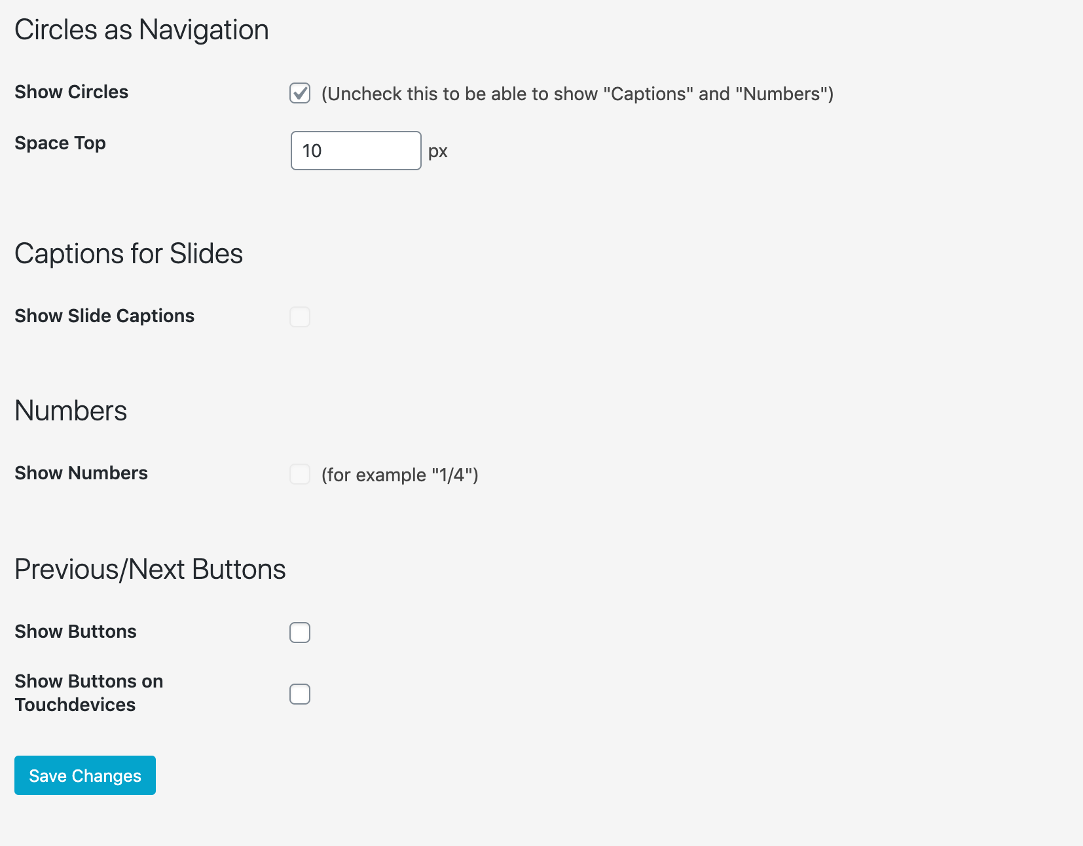1083x846 pixels.
Task: Click the "Previous/Next Buttons" heading
Action: pyautogui.click(x=150, y=570)
